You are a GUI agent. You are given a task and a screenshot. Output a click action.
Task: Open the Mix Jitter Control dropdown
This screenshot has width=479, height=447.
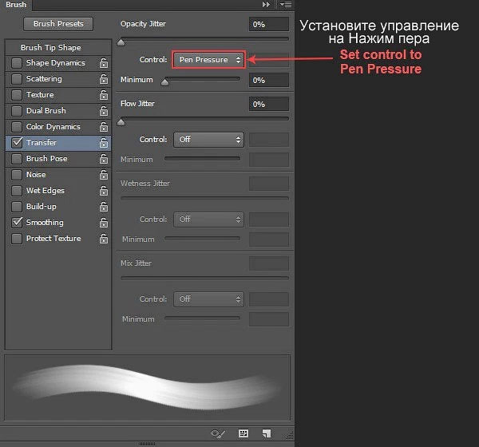coord(208,299)
